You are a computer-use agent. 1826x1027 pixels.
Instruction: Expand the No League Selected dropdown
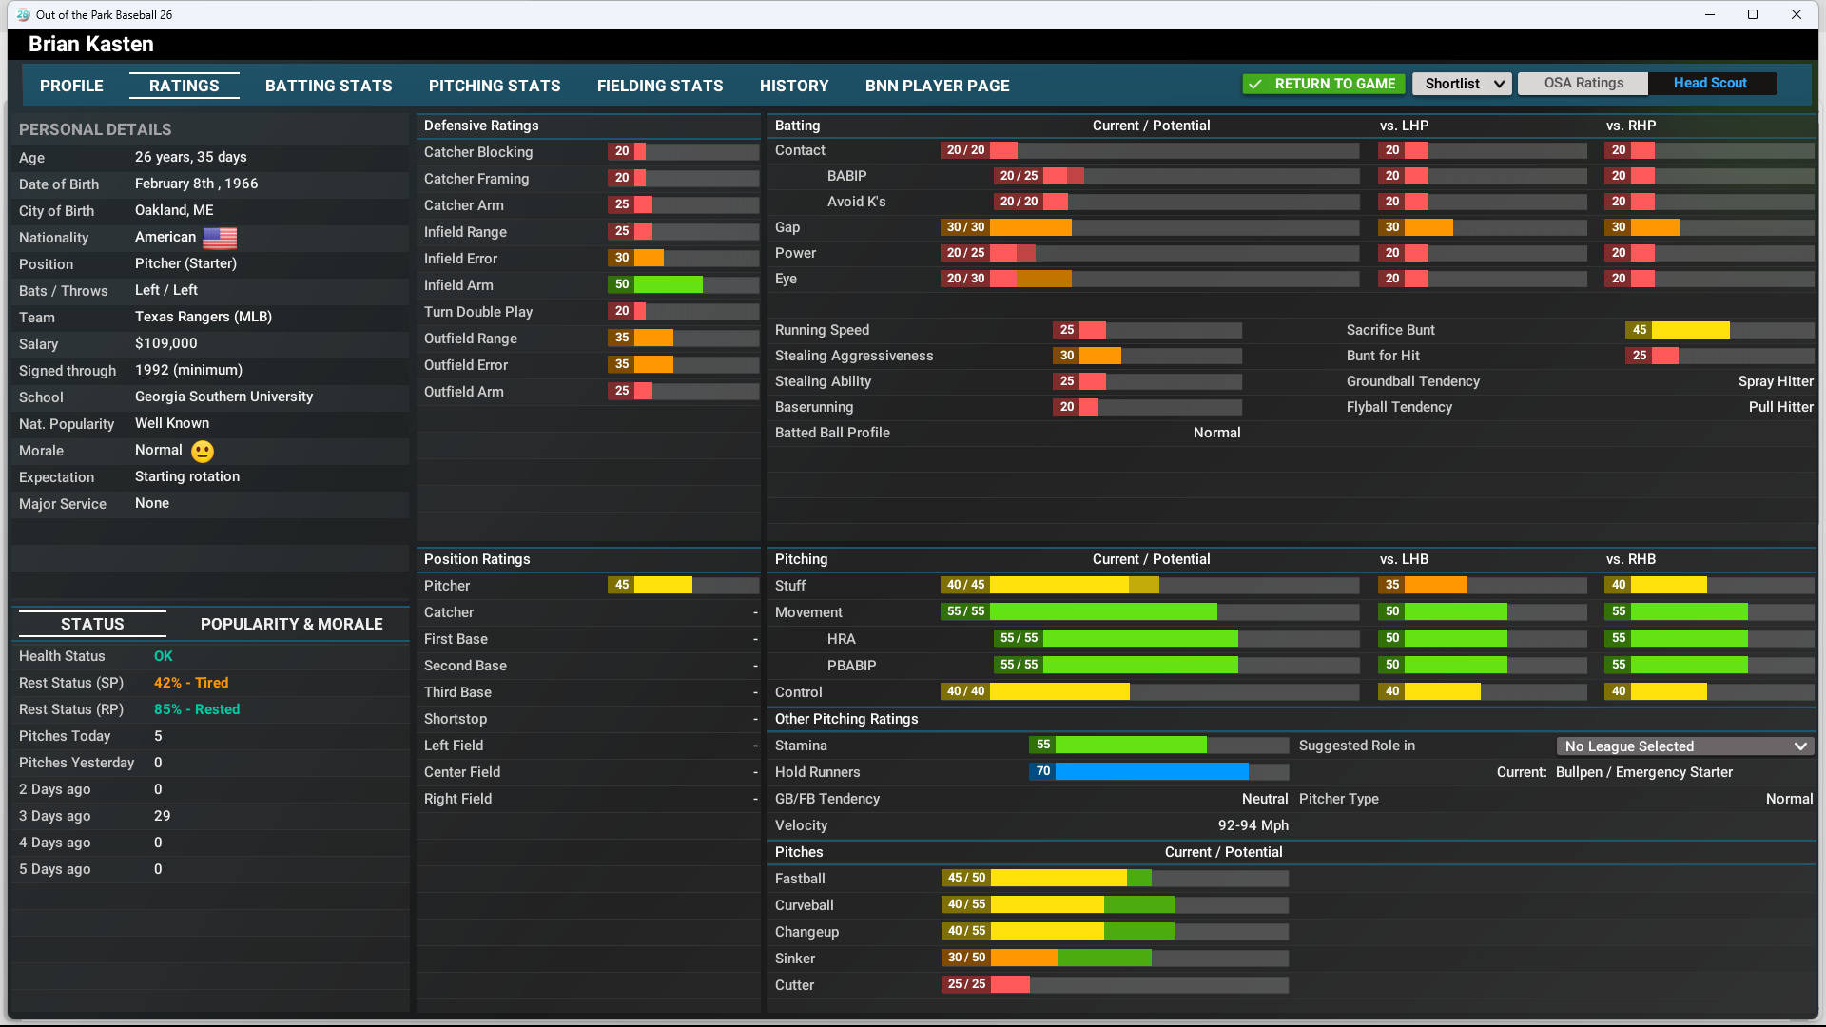point(1684,746)
